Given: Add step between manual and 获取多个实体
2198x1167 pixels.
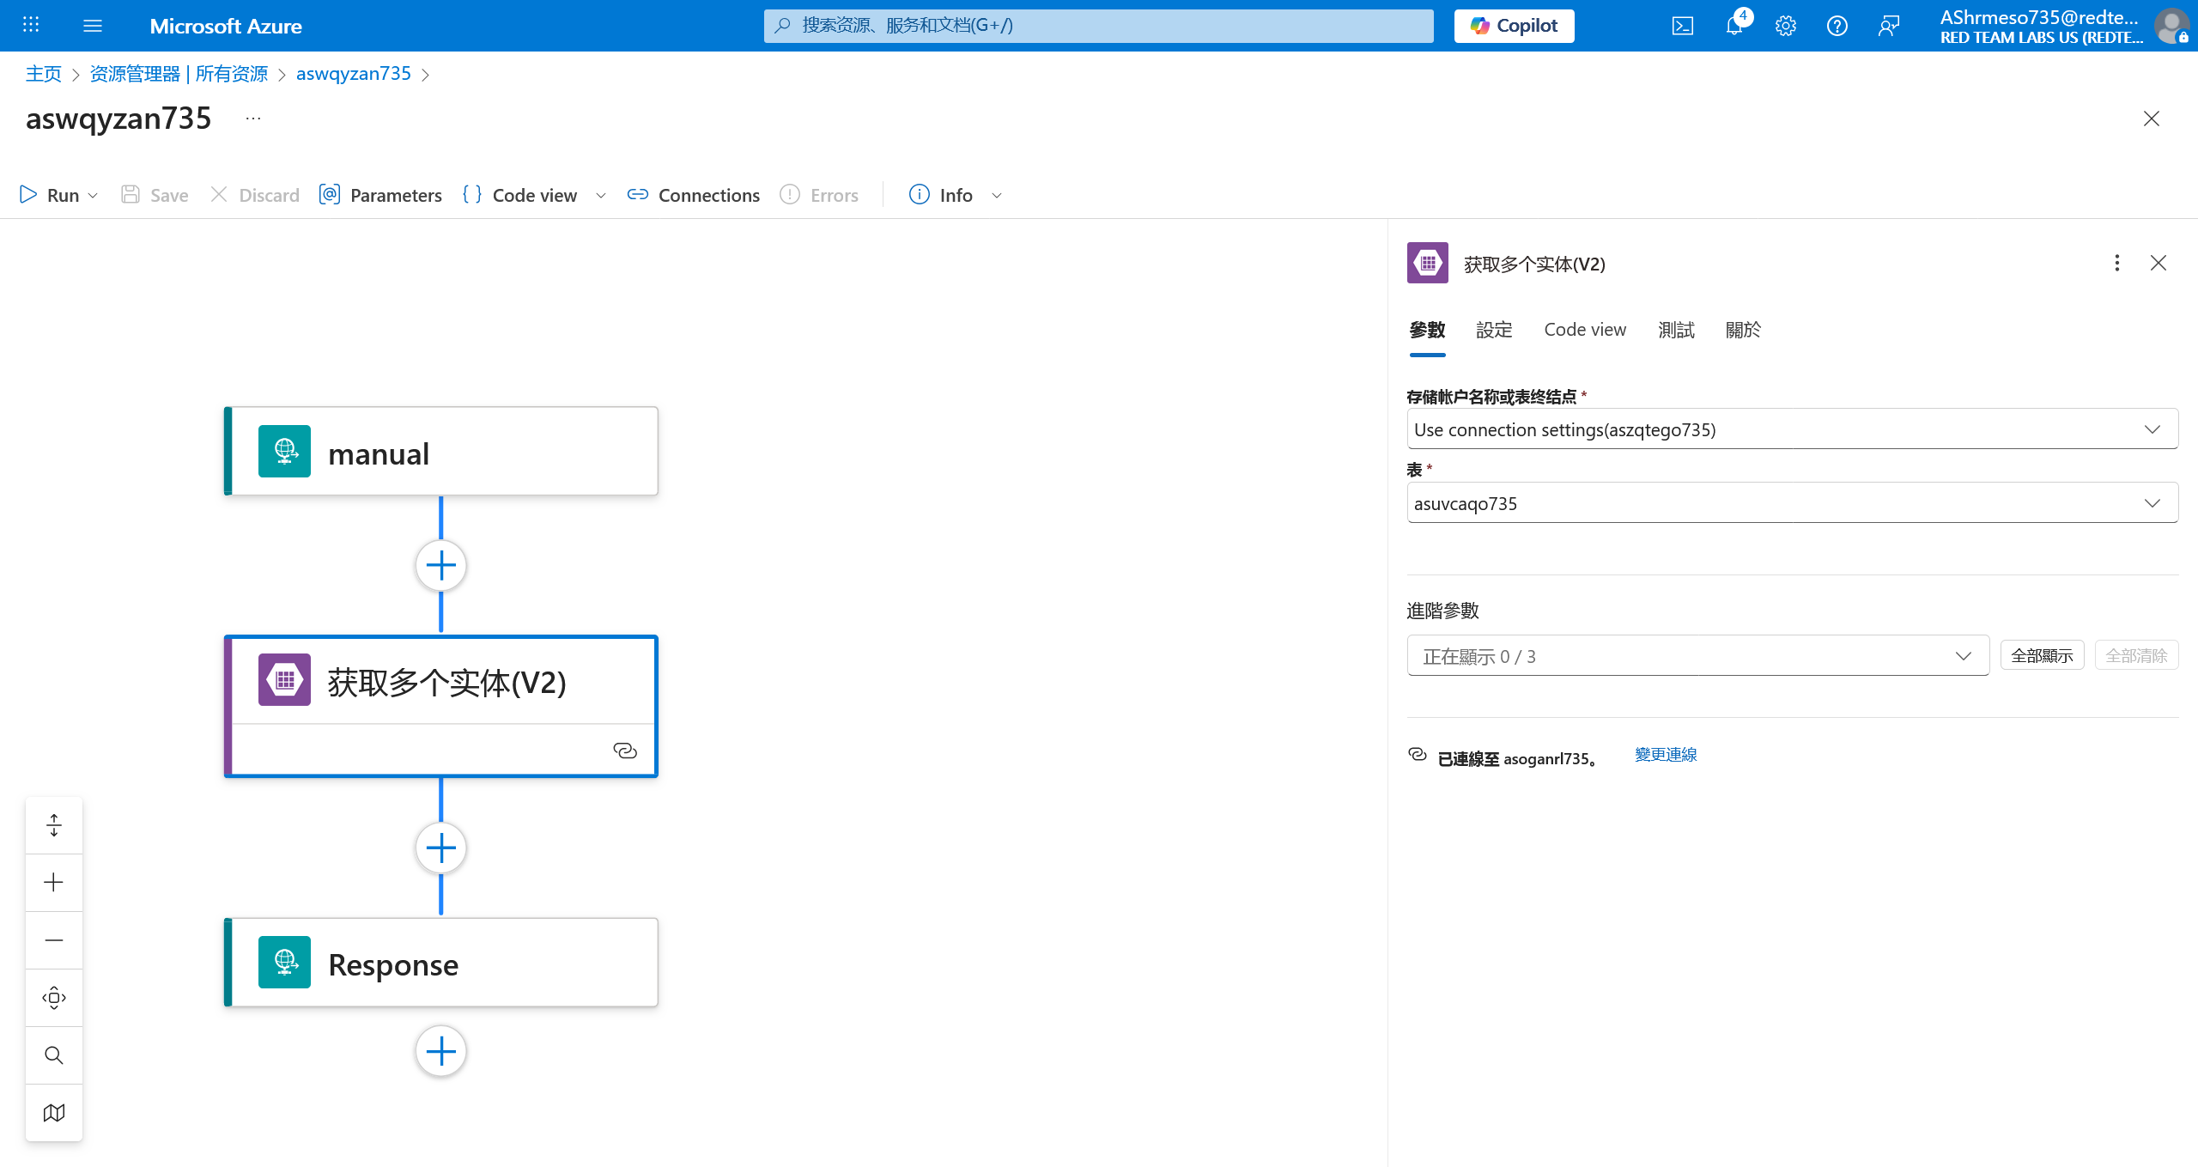Looking at the screenshot, I should coord(441,566).
